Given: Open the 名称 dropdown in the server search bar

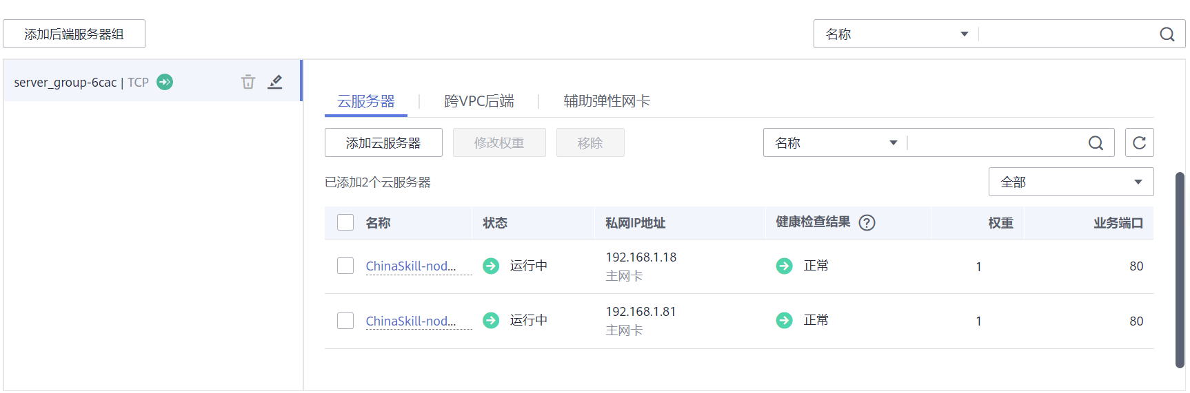Looking at the screenshot, I should pos(836,142).
